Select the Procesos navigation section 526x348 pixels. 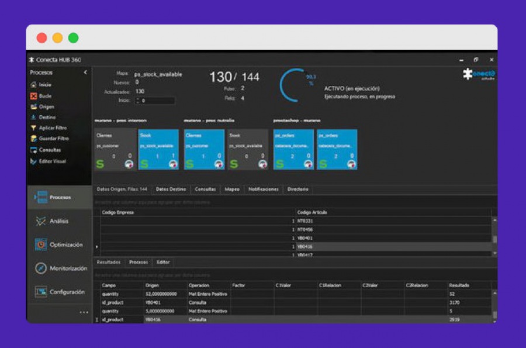point(59,197)
